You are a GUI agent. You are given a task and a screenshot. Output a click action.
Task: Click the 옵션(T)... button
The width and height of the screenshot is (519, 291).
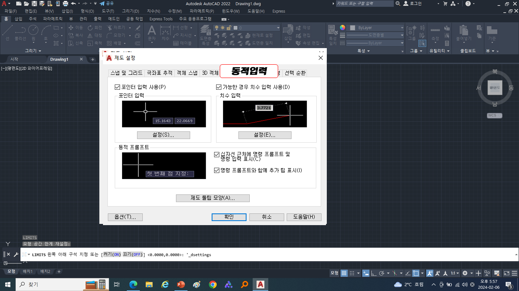(x=125, y=217)
